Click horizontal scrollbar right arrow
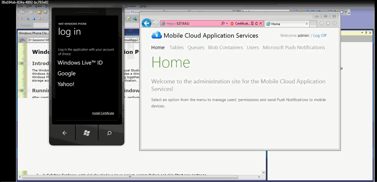377x182 pixels. 259,177
